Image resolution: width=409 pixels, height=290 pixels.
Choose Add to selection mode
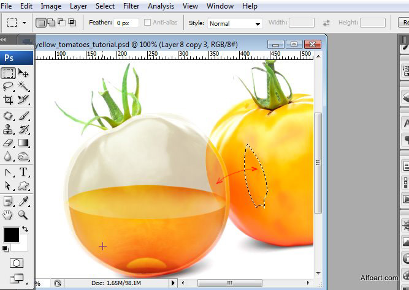(52, 23)
